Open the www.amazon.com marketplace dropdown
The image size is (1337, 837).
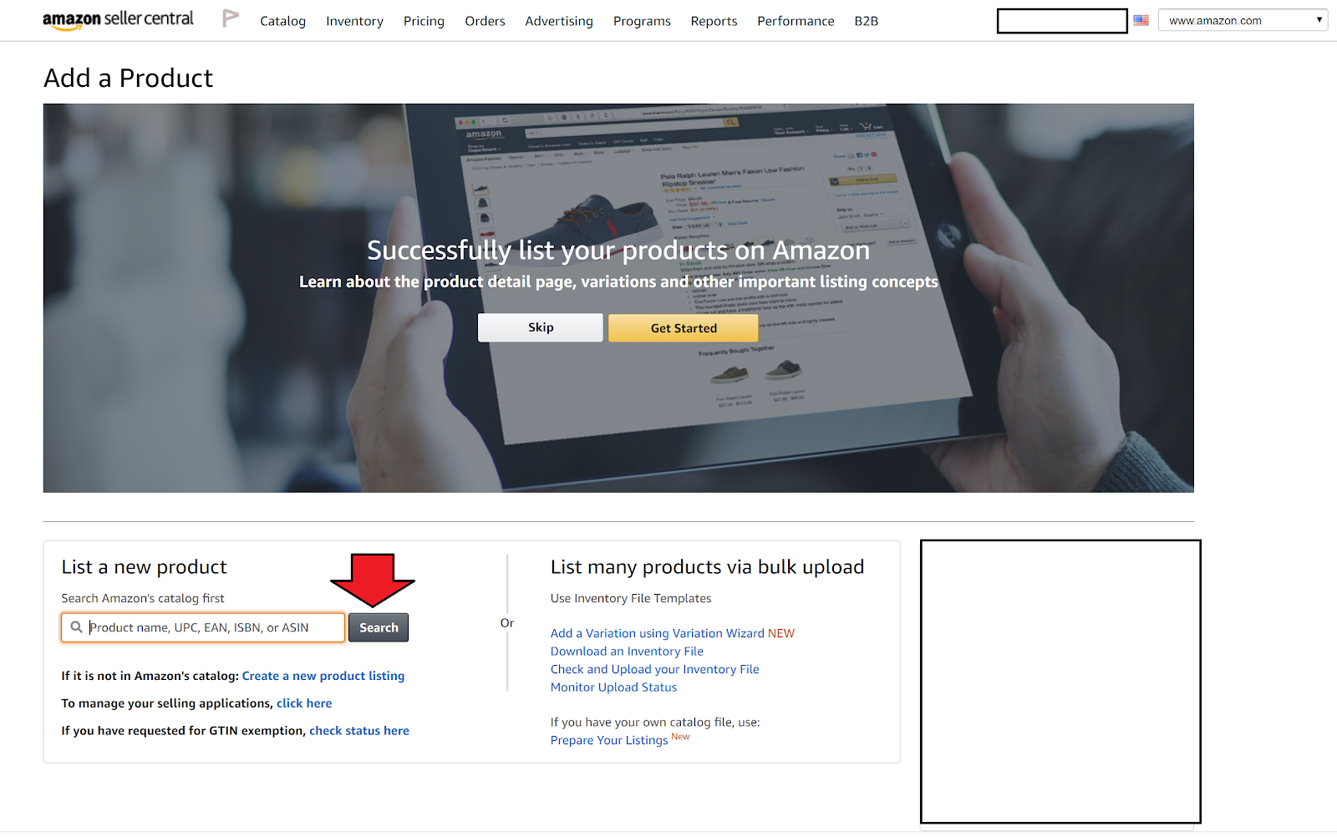(1243, 20)
